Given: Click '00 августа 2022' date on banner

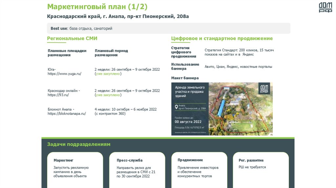Looking at the screenshot, I should point(188,122).
